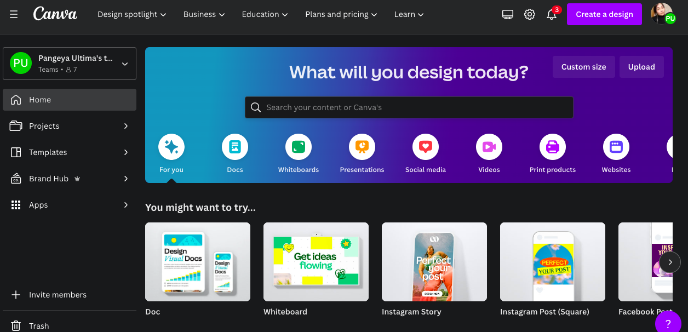Open the Plans and pricing menu

click(x=342, y=14)
